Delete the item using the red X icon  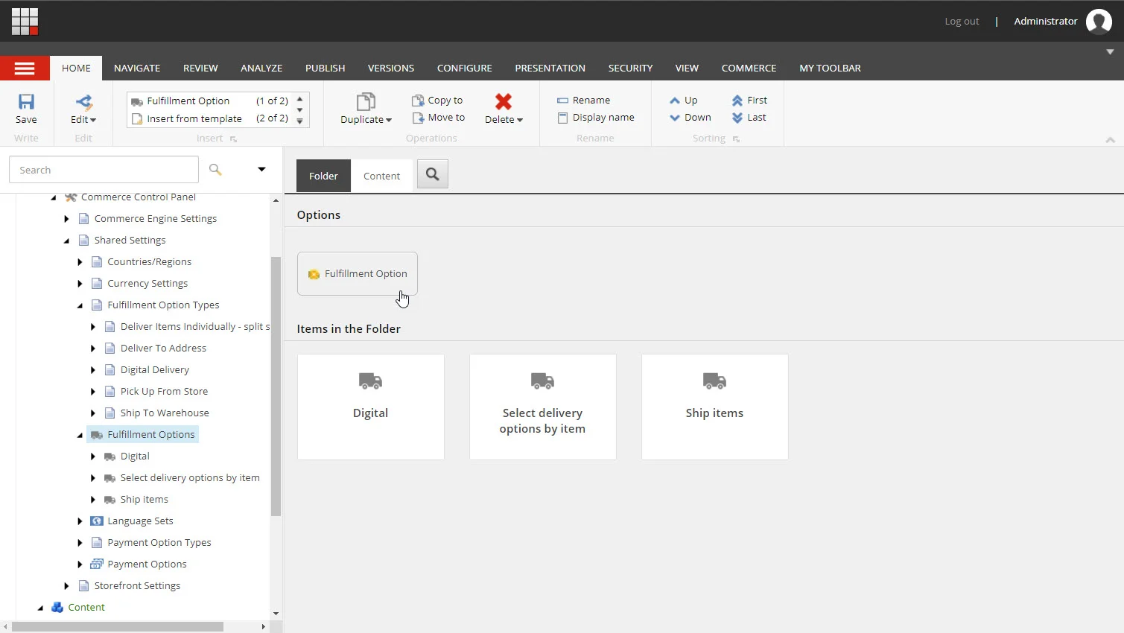point(504,101)
